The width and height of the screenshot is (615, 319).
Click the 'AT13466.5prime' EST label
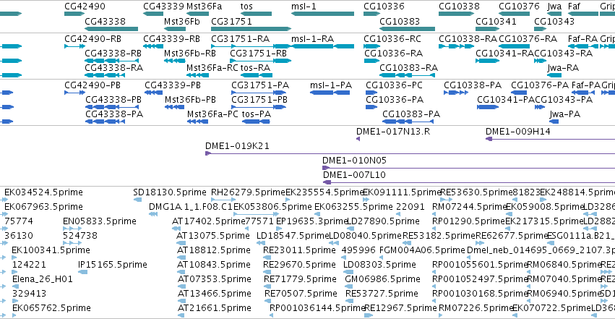click(x=214, y=294)
